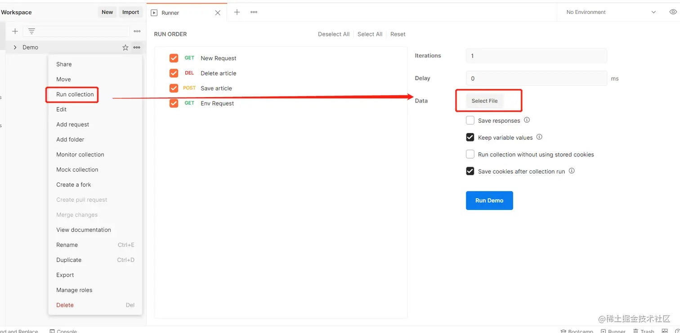Uncheck Keep variable values
Viewport: 680px width, 333px height.
[470, 138]
